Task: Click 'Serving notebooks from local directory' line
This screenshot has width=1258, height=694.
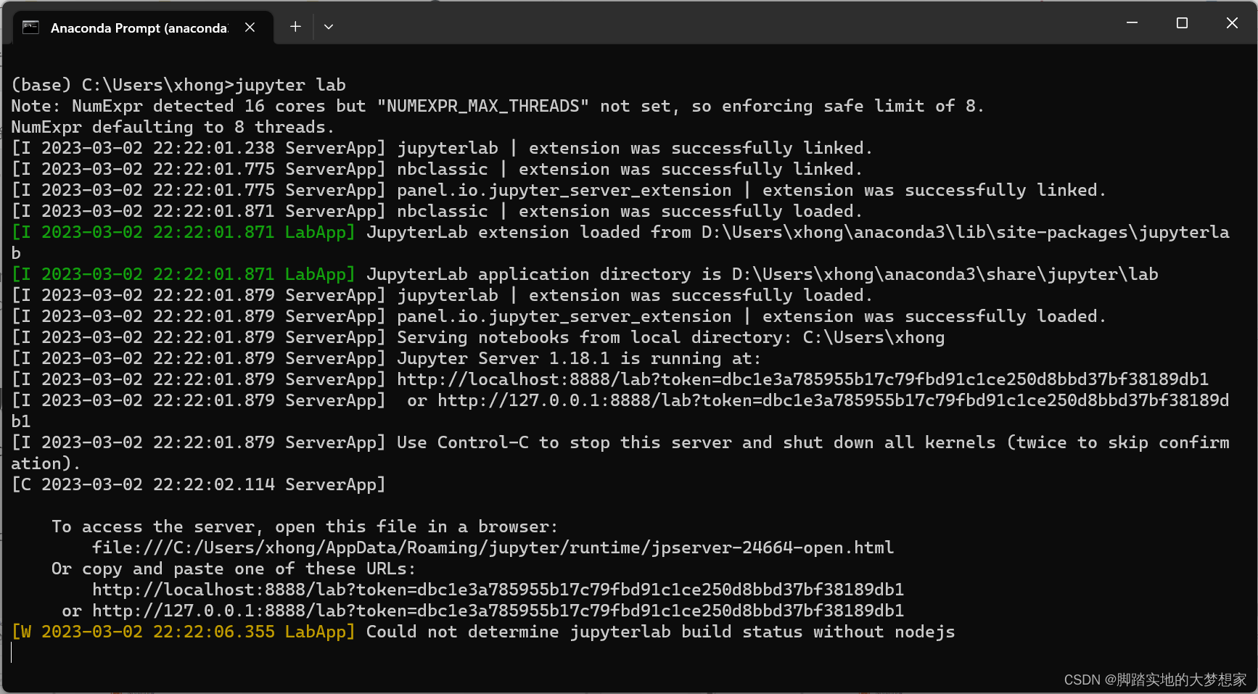Action: tap(478, 337)
